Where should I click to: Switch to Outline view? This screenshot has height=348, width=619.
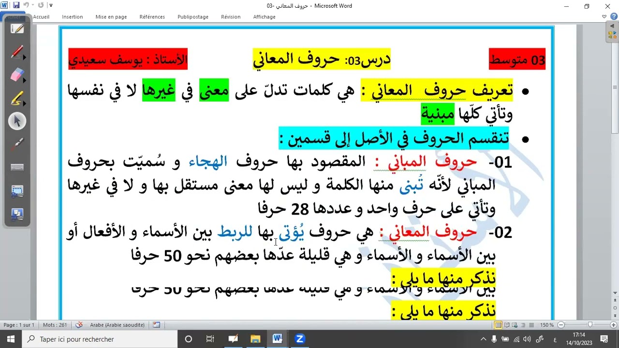click(x=523, y=325)
